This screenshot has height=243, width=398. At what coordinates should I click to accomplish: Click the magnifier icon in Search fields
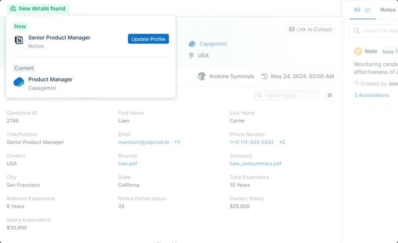pos(259,96)
